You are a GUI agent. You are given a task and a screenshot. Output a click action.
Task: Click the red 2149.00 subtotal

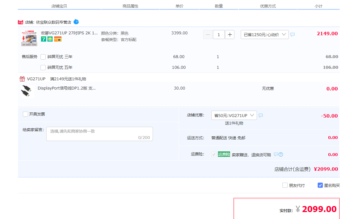(327, 34)
